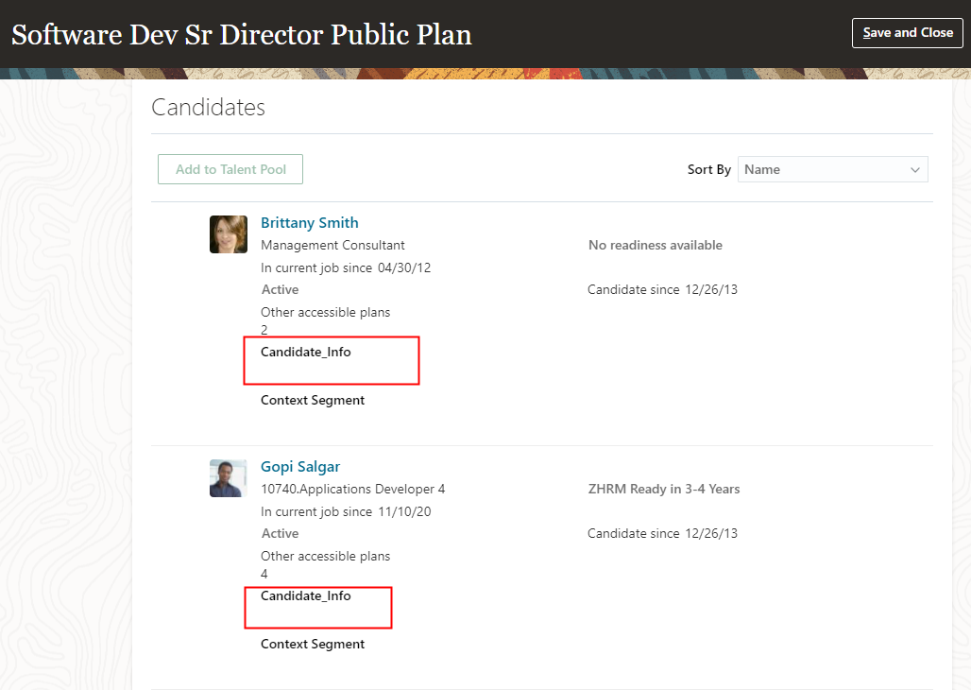Viewport: 971px width, 690px height.
Task: Open Gopi Salgar's candidate profile
Action: [299, 466]
